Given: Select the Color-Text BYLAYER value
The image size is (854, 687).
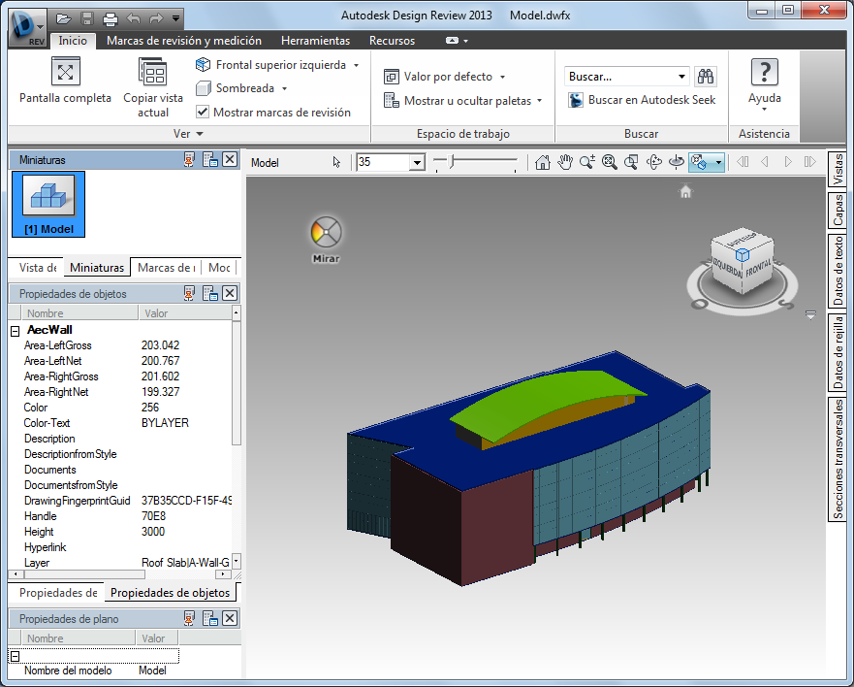Looking at the screenshot, I should (x=165, y=423).
